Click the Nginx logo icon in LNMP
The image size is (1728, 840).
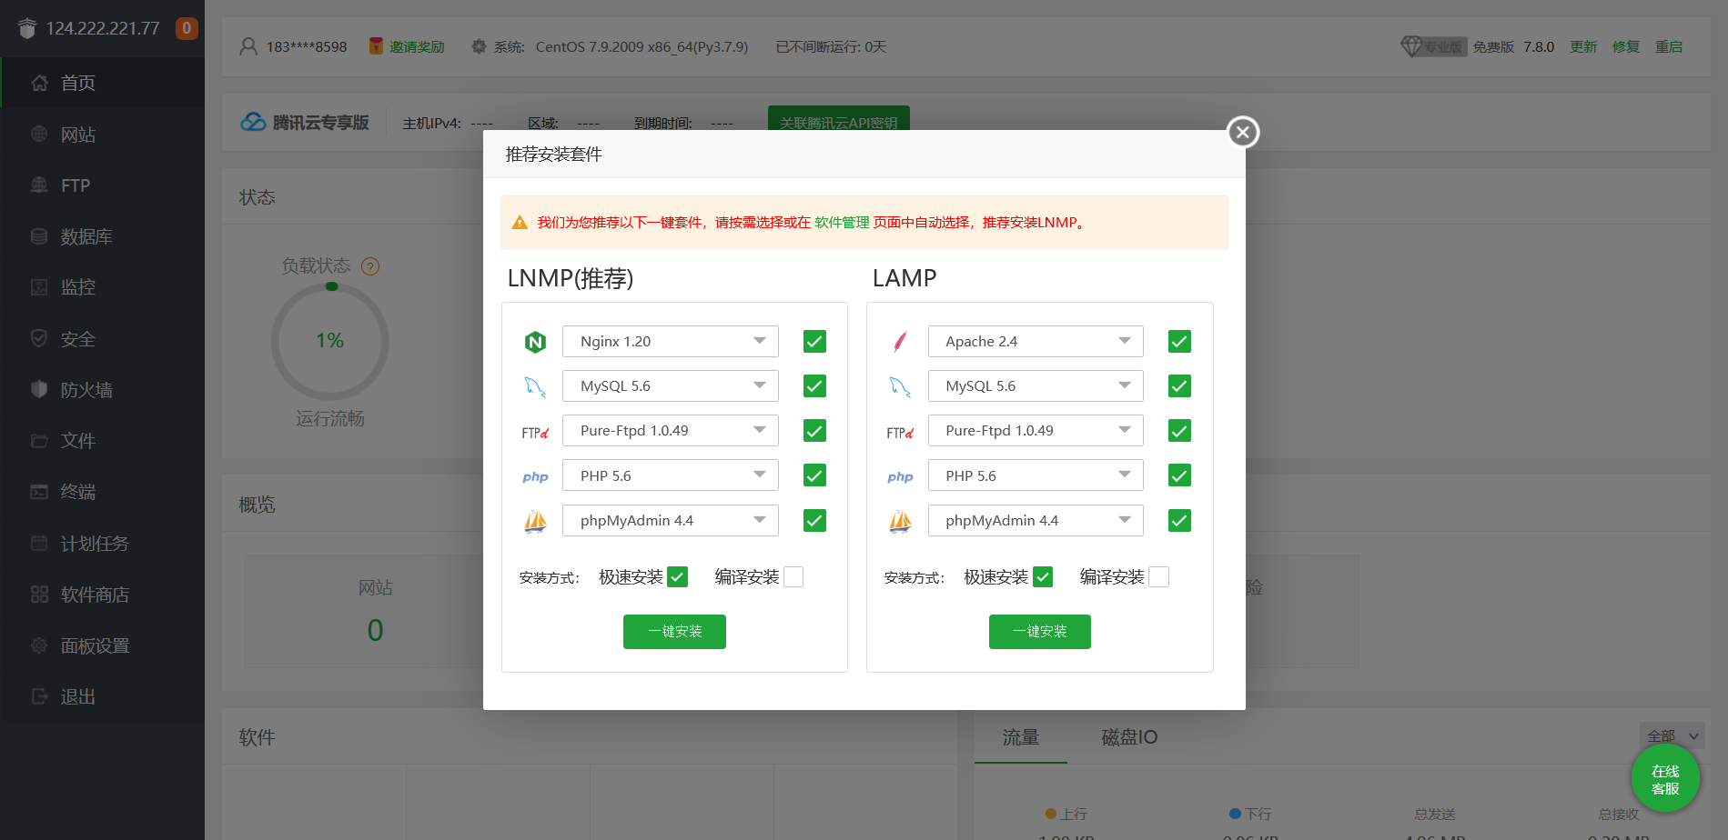click(535, 342)
